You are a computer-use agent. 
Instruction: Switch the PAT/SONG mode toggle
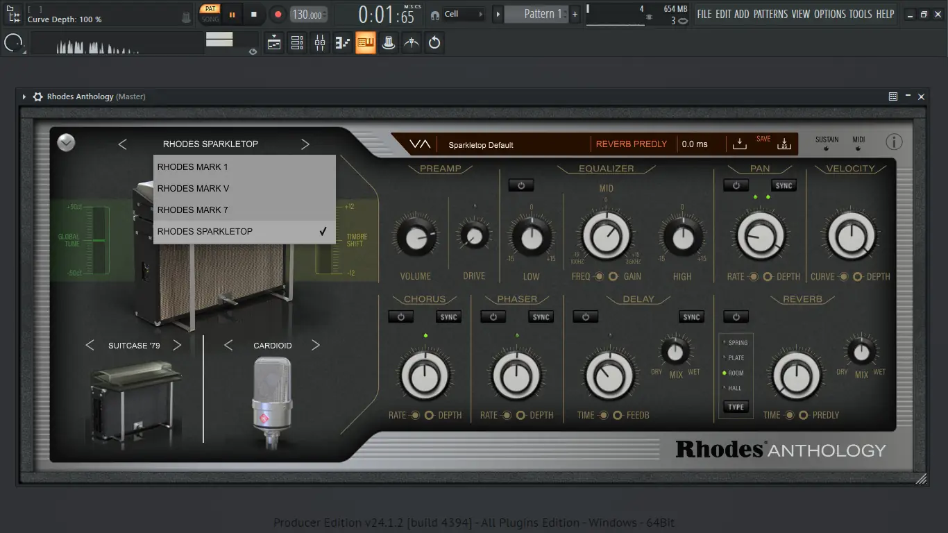tap(210, 14)
